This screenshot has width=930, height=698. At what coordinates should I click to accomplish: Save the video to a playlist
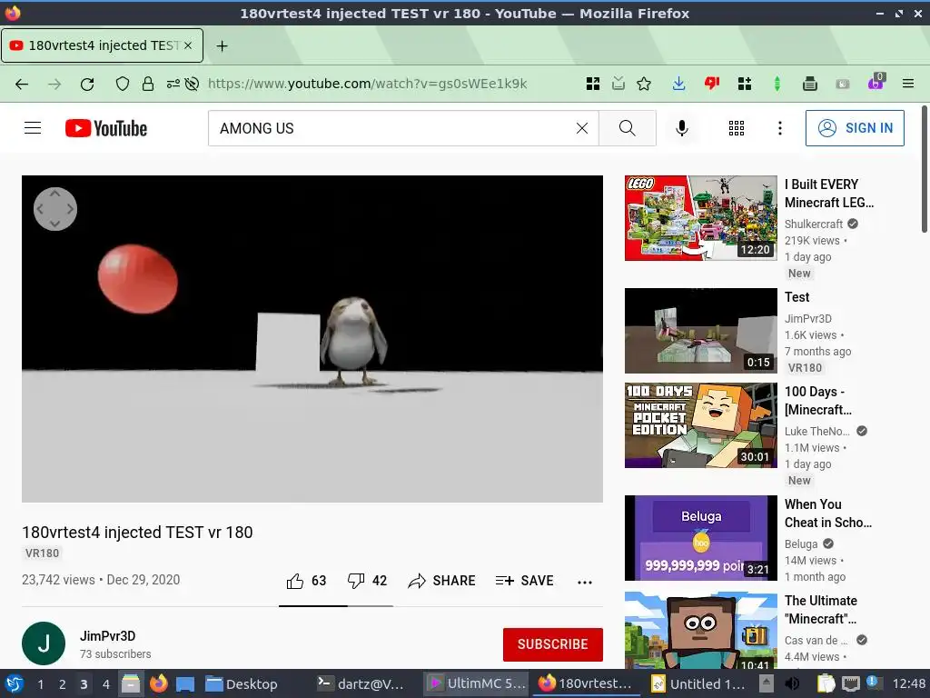click(524, 581)
